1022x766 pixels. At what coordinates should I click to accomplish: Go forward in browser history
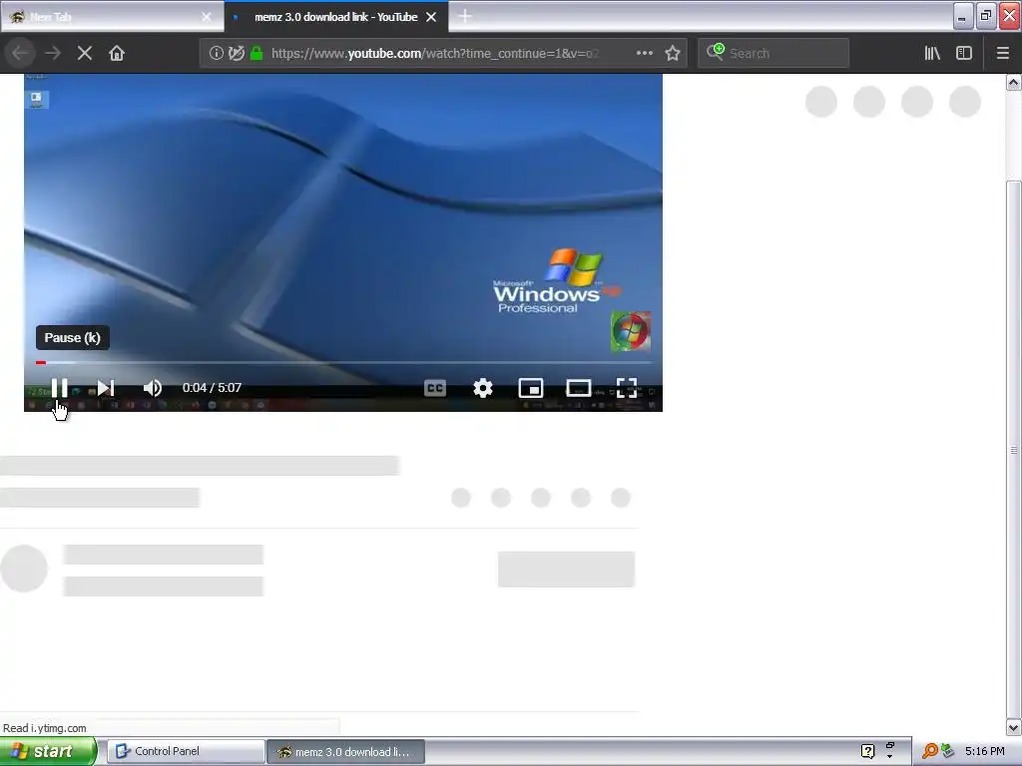click(53, 54)
